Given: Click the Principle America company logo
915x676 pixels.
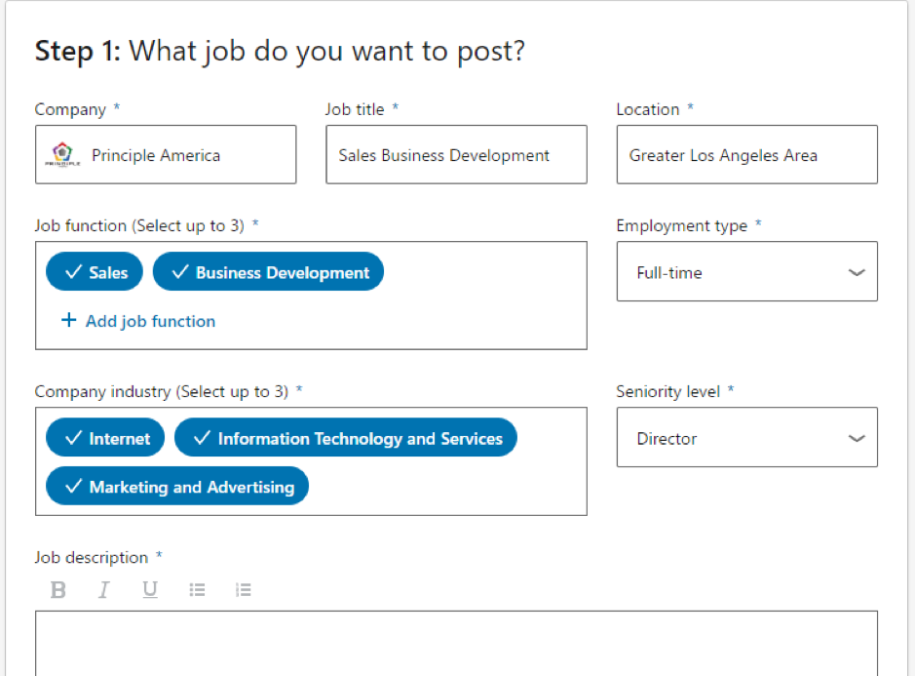Looking at the screenshot, I should coord(60,155).
